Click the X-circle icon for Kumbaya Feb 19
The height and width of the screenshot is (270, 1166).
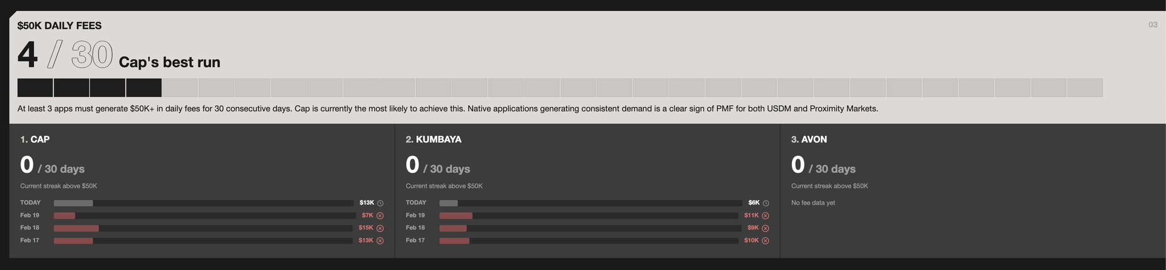tap(766, 215)
